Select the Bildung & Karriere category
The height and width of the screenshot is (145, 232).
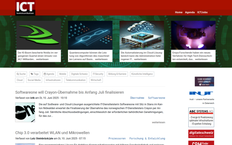click(117, 74)
